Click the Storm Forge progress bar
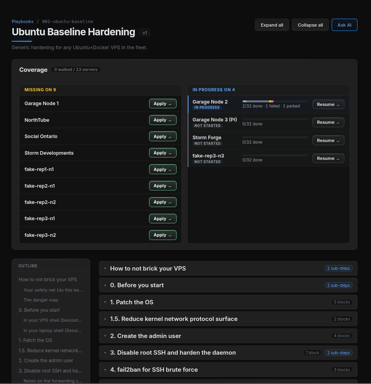 click(275, 137)
